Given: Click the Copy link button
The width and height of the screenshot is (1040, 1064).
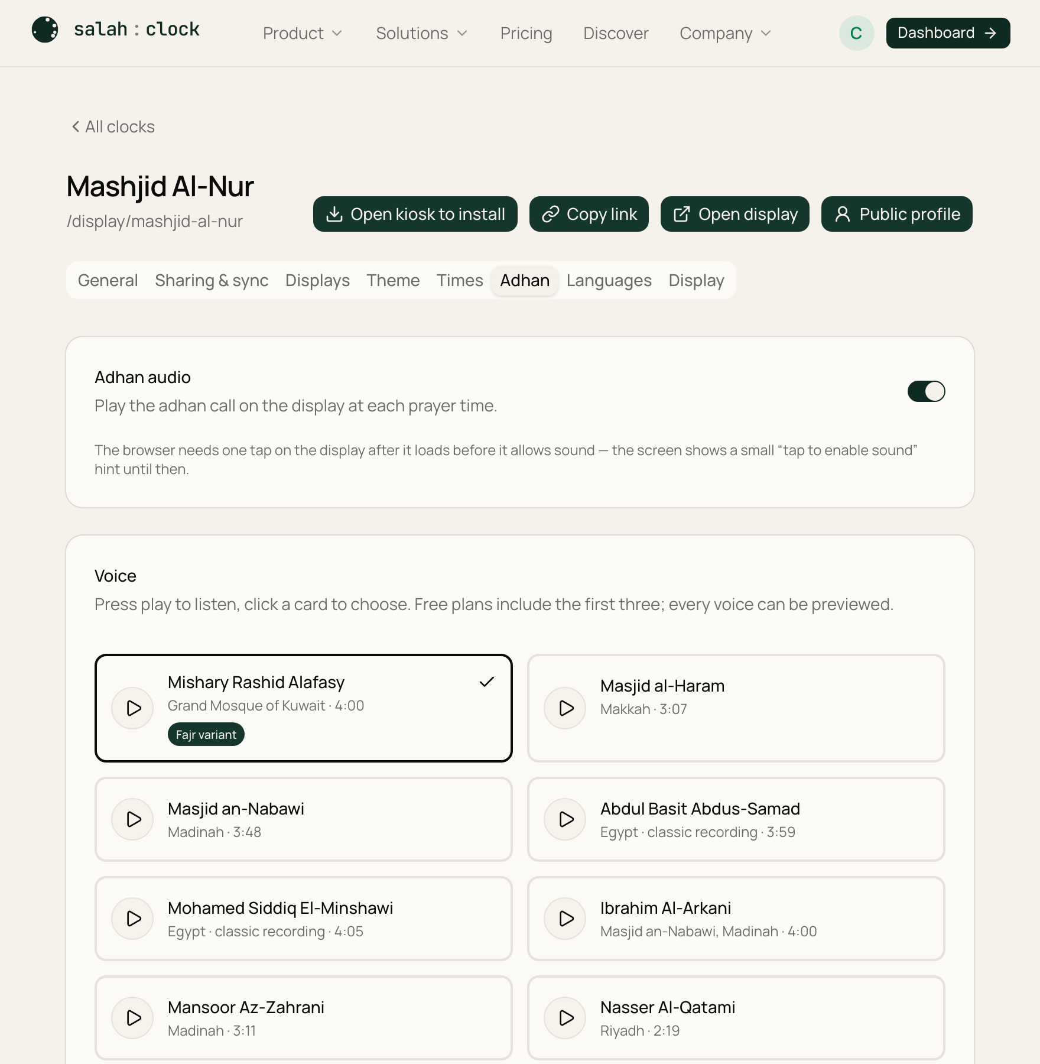Looking at the screenshot, I should (x=589, y=214).
